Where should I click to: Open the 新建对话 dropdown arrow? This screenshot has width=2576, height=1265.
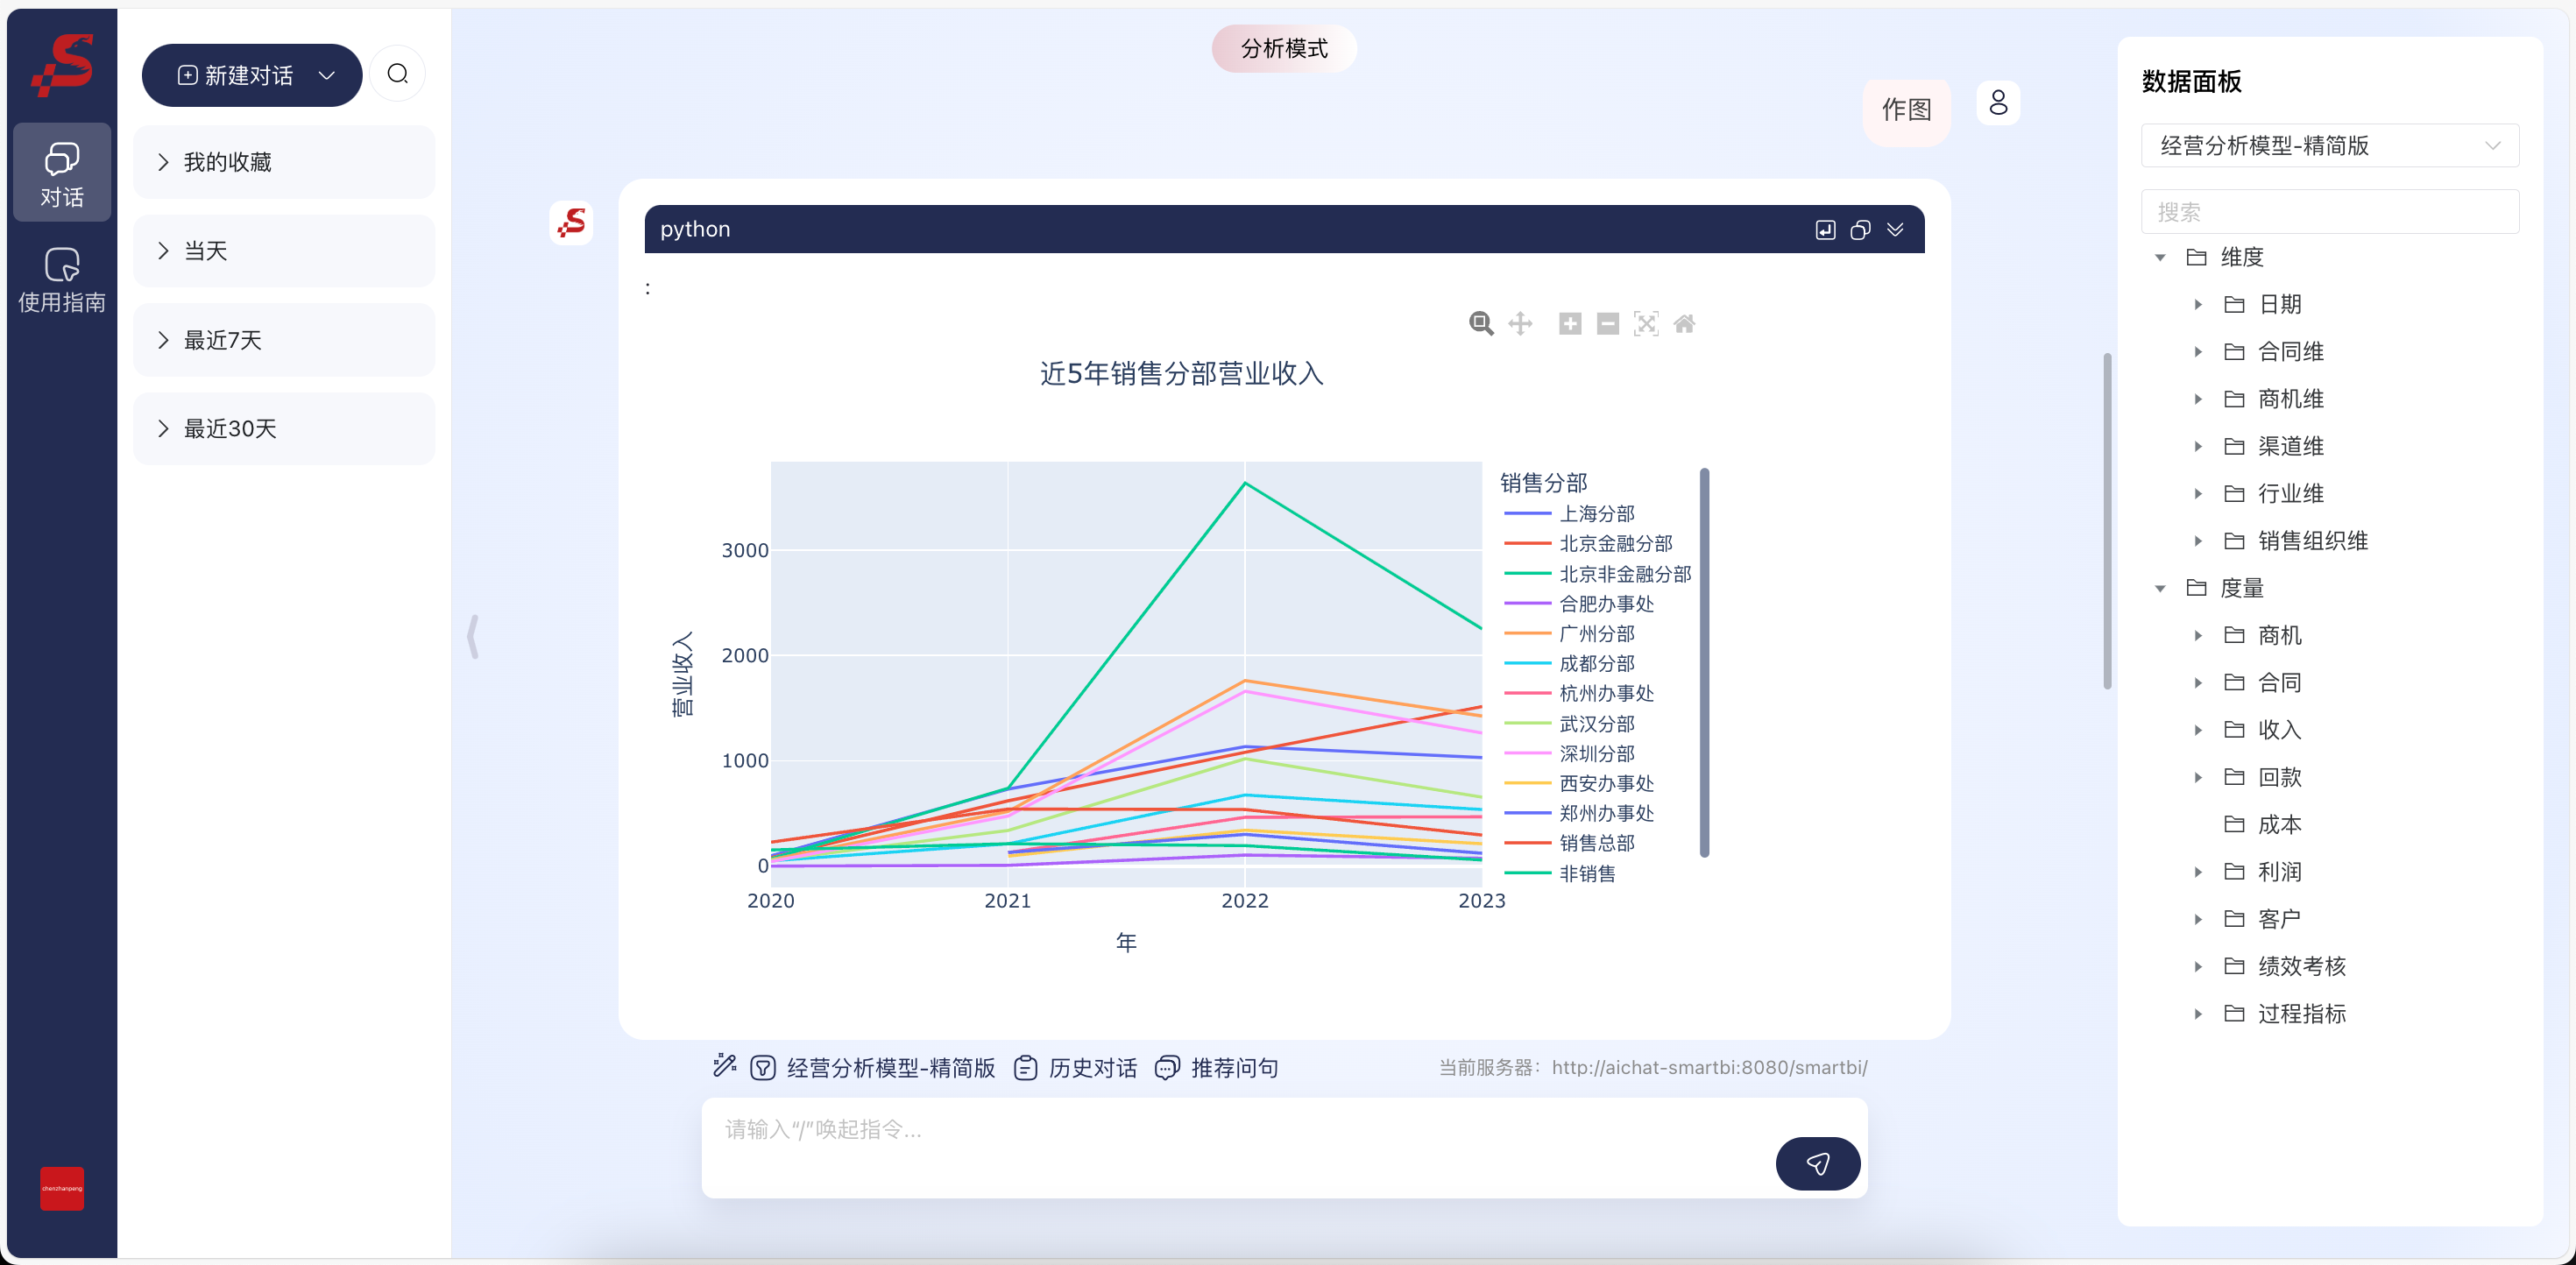point(326,76)
